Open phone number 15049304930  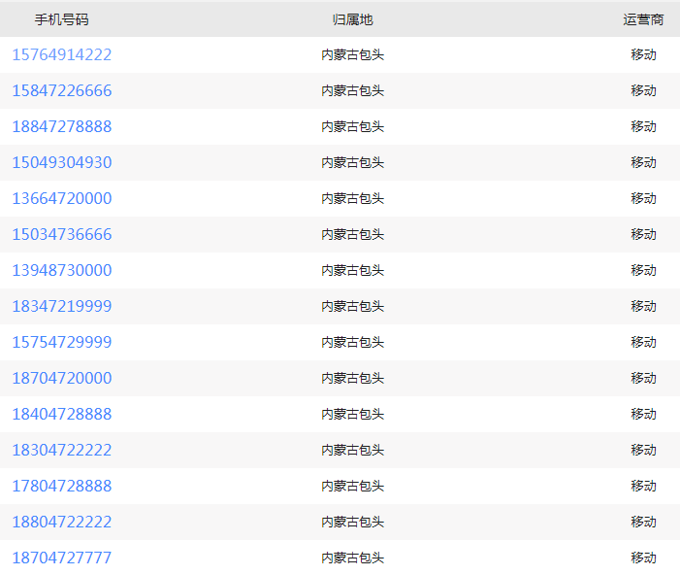[x=62, y=162]
